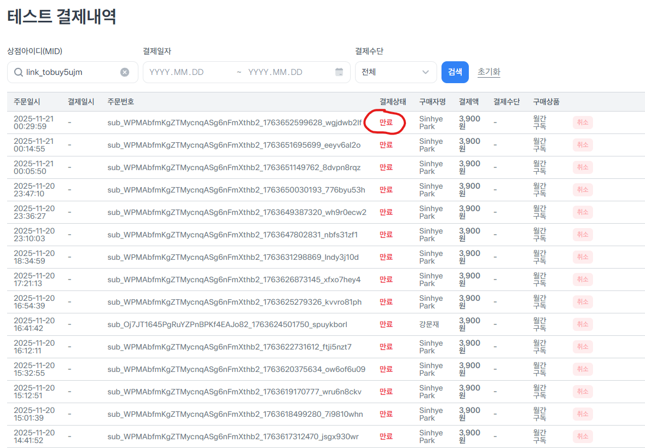Cancel order placed 2025-11-21 00:14:55

coord(583,145)
